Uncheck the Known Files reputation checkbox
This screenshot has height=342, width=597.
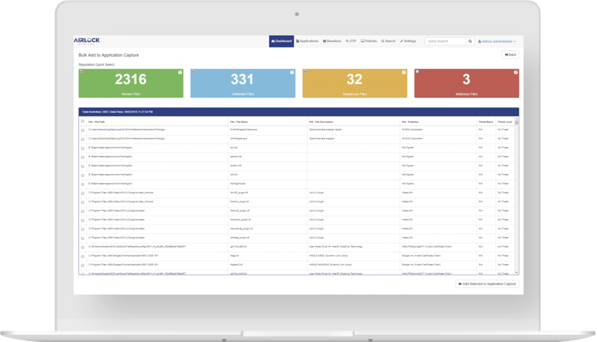point(82,72)
